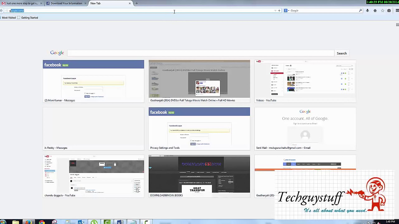Click the Firefox taskbar icon
Screen dimensions: 399x224
(x=28, y=222)
